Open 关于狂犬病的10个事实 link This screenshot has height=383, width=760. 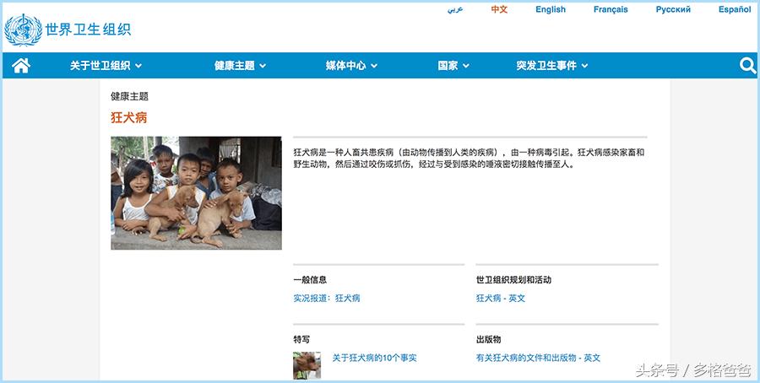click(x=374, y=358)
